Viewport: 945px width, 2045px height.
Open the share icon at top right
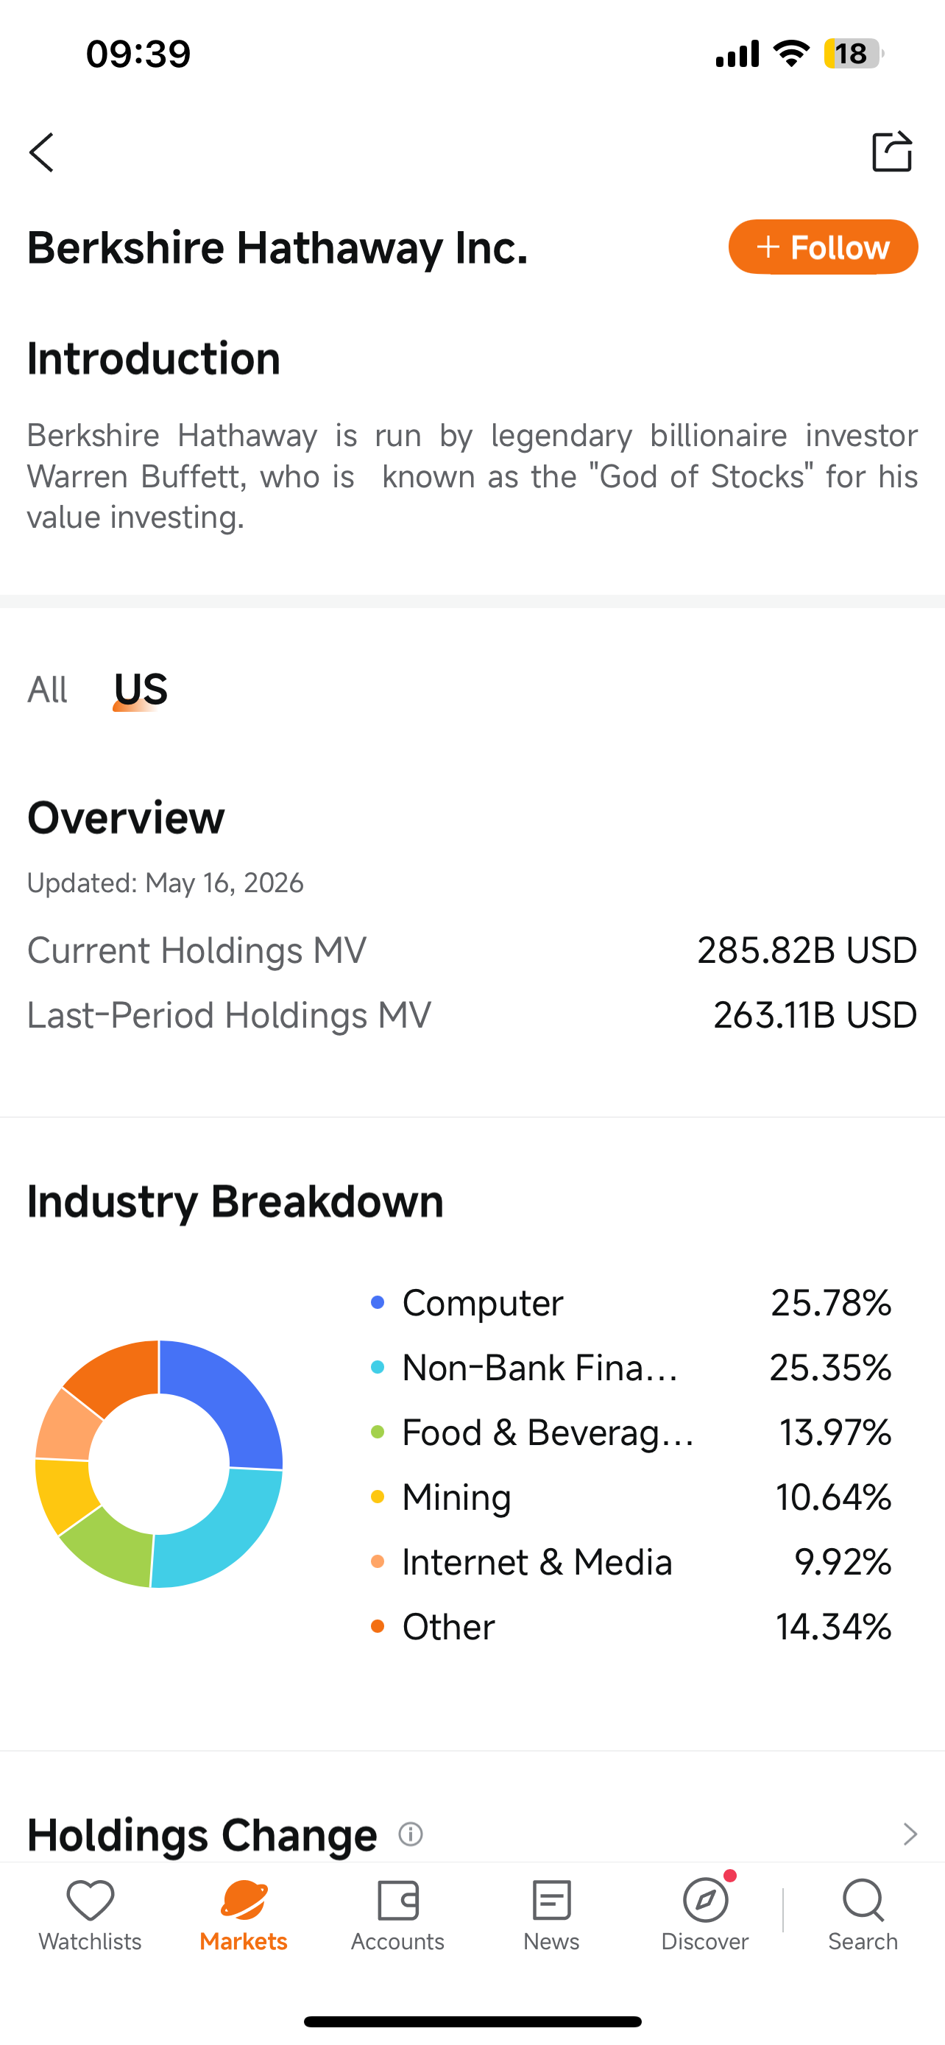892,151
